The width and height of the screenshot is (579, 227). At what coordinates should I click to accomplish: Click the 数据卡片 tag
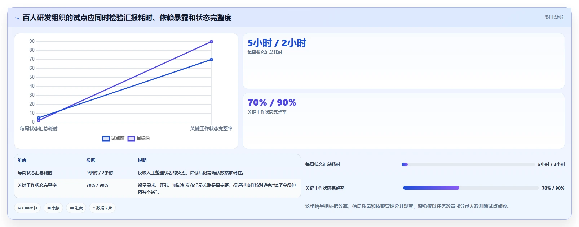pos(102,208)
